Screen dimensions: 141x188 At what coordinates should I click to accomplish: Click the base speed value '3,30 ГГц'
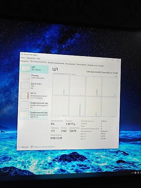pyautogui.click(x=104, y=121)
